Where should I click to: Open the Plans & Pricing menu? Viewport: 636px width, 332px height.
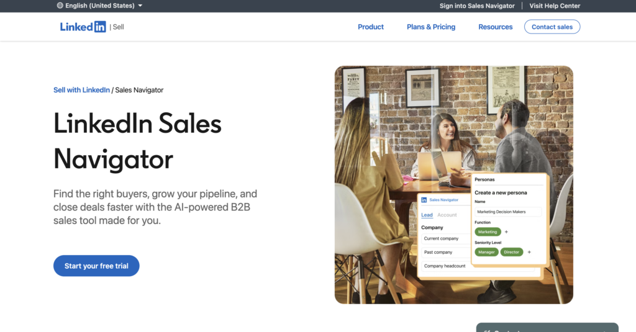coord(431,27)
